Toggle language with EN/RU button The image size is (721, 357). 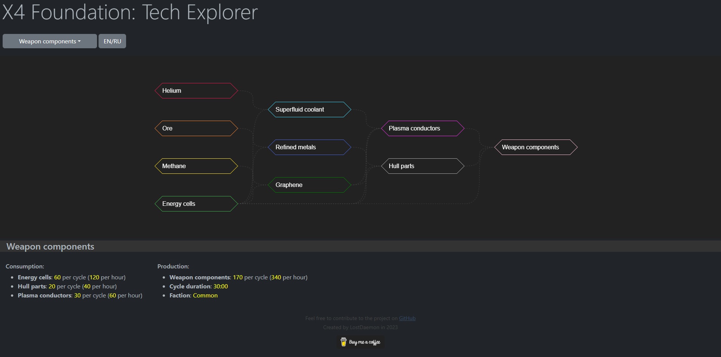pyautogui.click(x=112, y=41)
